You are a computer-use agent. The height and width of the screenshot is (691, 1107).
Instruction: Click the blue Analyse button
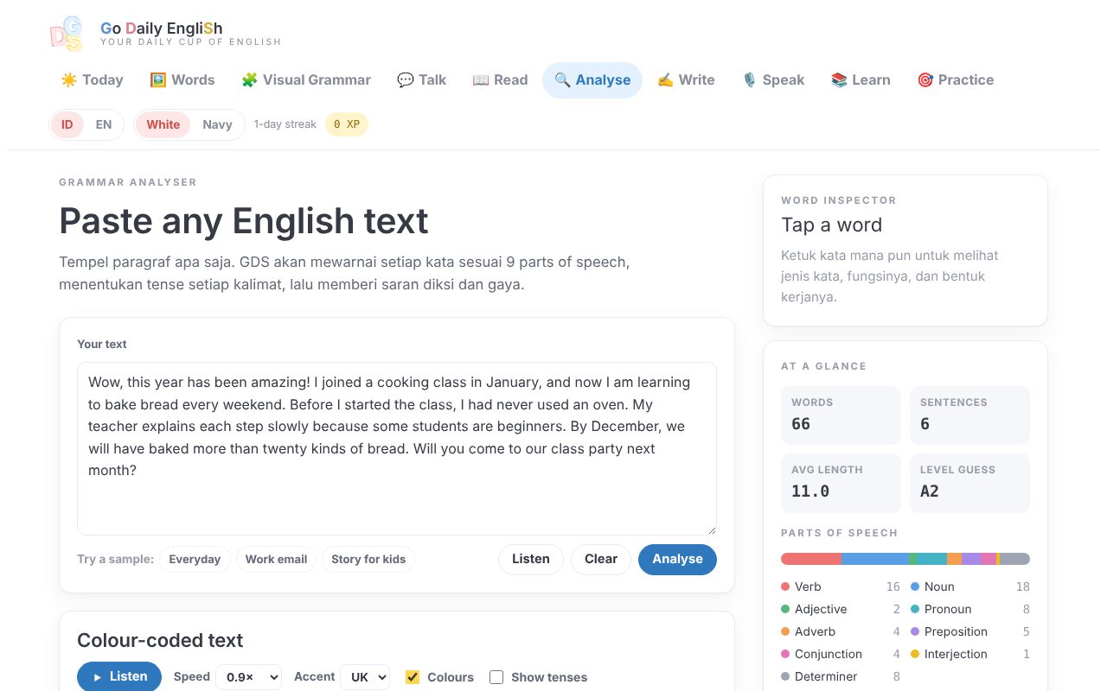pos(677,559)
